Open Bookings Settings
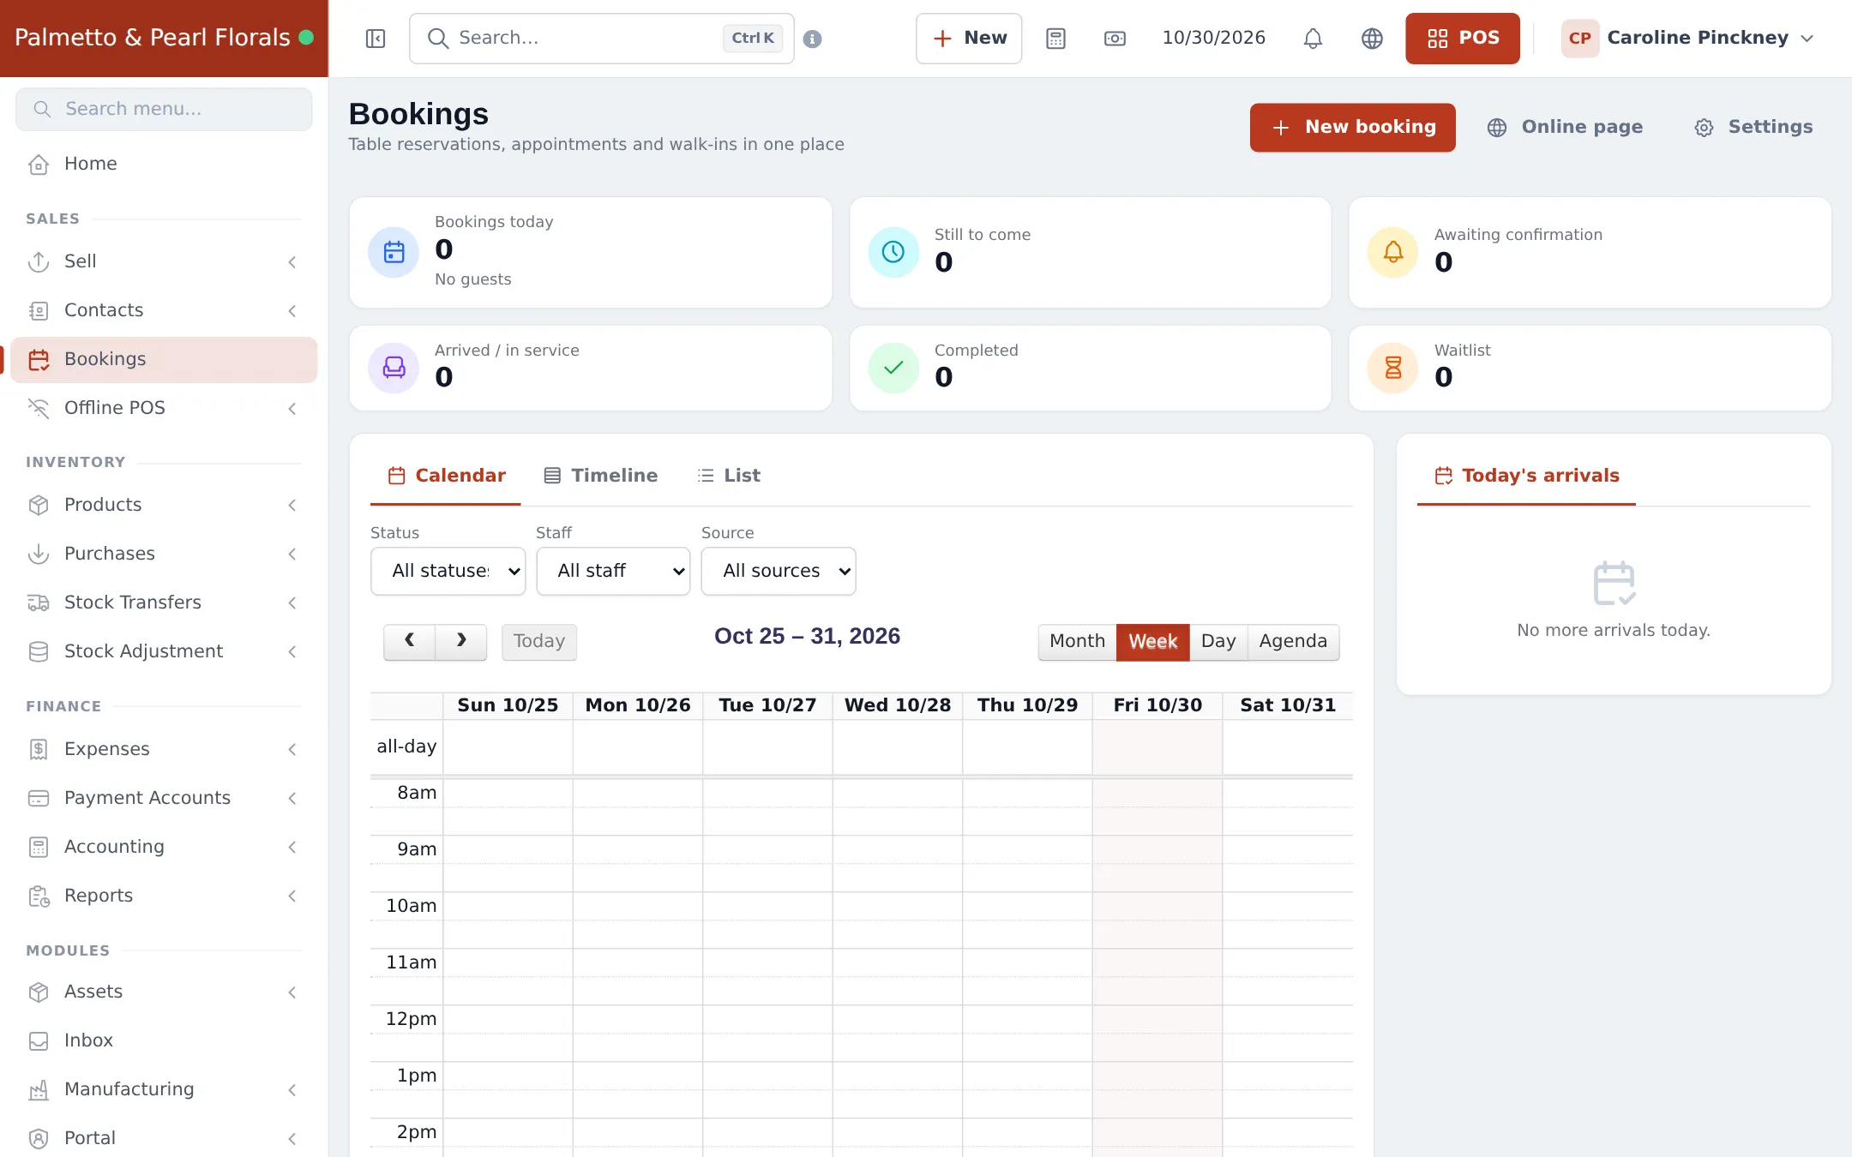Image resolution: width=1852 pixels, height=1157 pixels. [1753, 128]
